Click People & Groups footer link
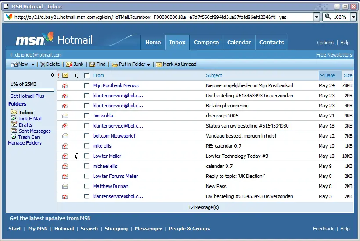 189,229
